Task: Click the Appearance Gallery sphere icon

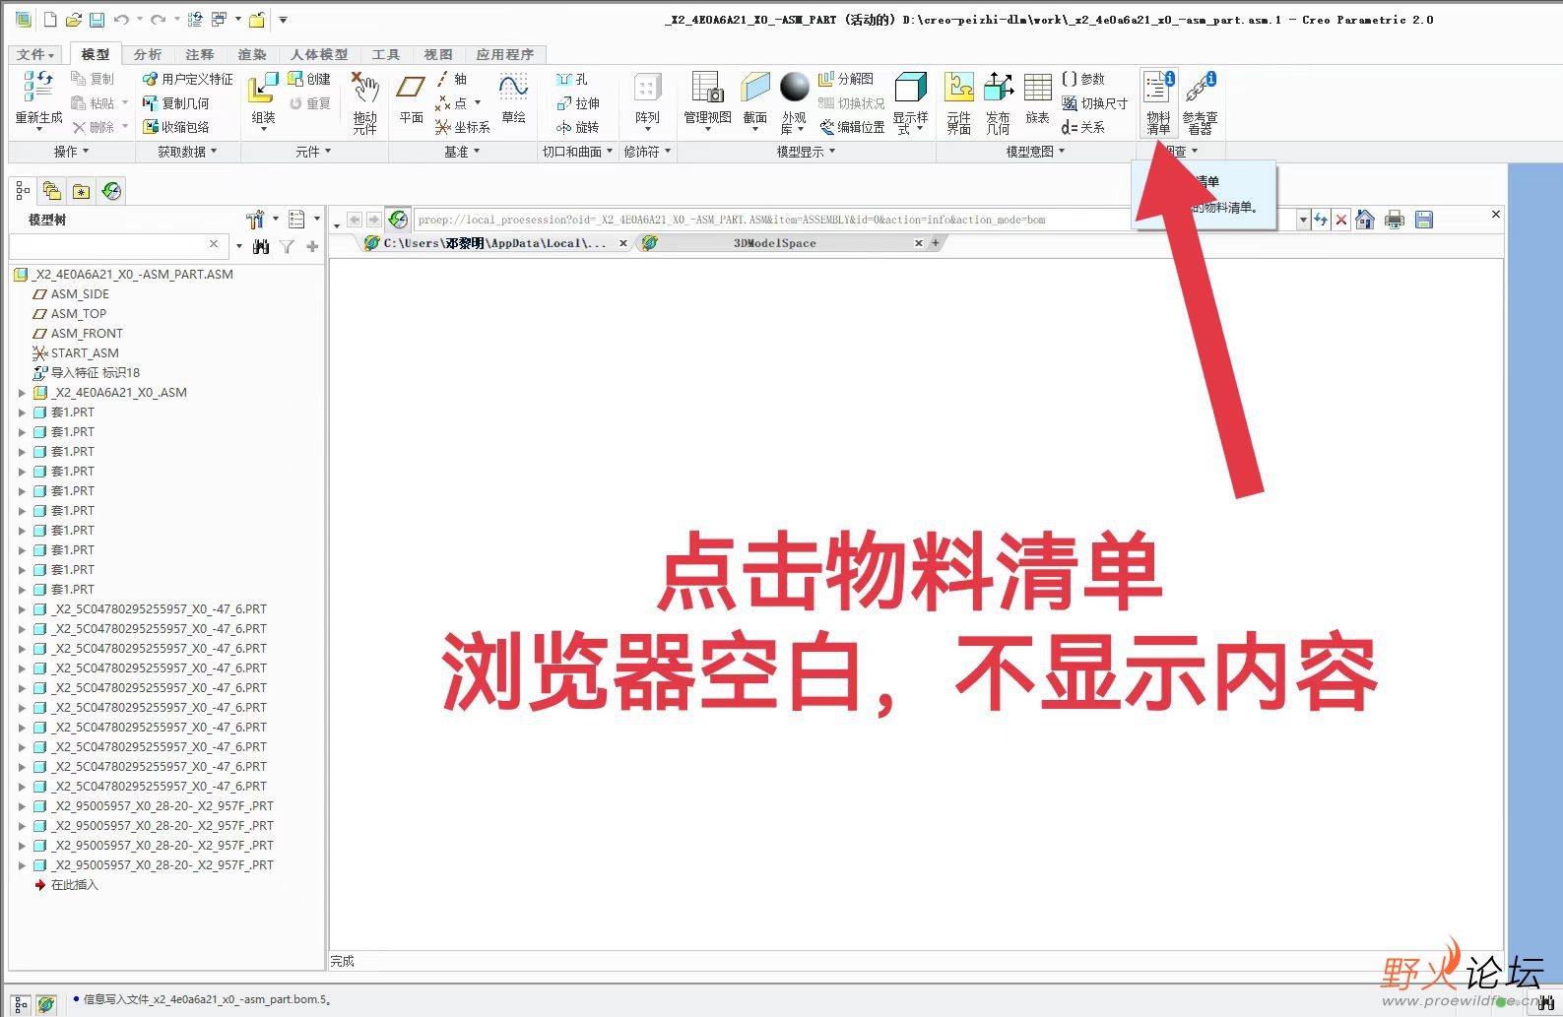Action: (x=794, y=88)
